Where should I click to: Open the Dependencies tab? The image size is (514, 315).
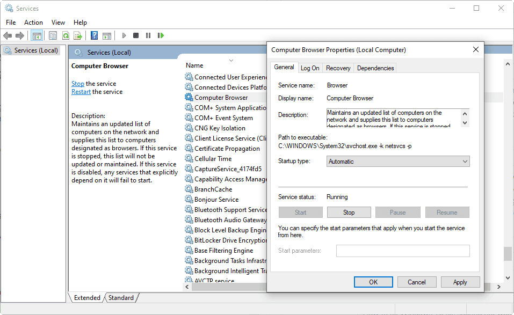(375, 68)
